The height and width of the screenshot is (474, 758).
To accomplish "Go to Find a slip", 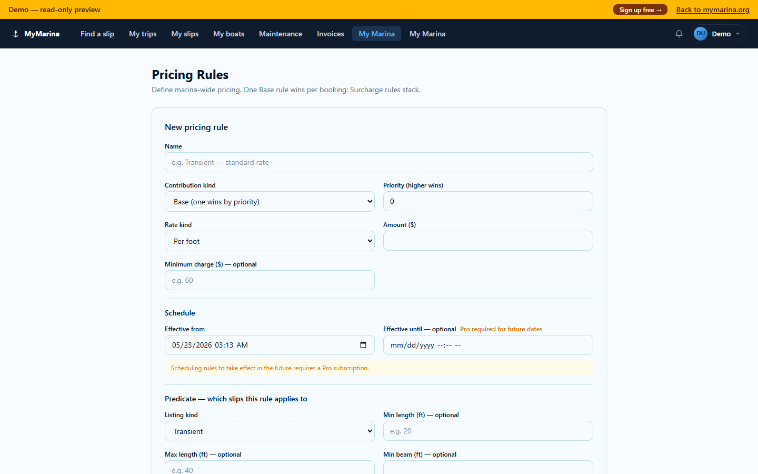I will click(x=97, y=34).
